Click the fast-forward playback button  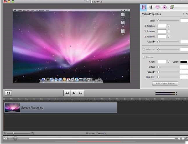pos(81,93)
